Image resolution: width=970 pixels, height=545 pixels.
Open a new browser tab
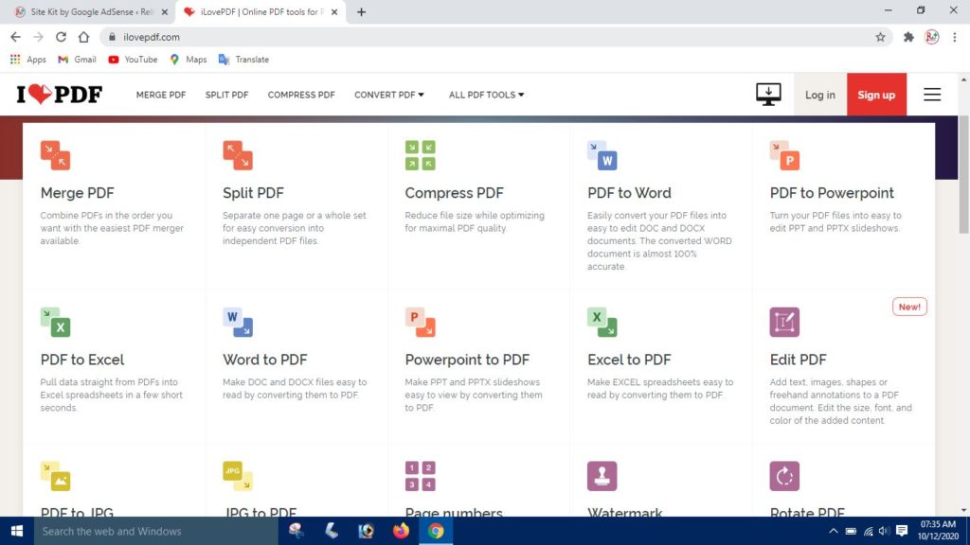pos(361,11)
